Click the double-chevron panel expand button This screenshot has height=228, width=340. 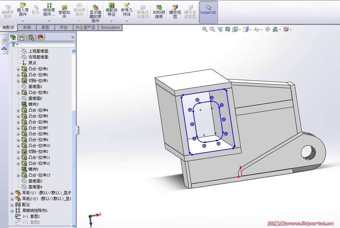point(73,37)
